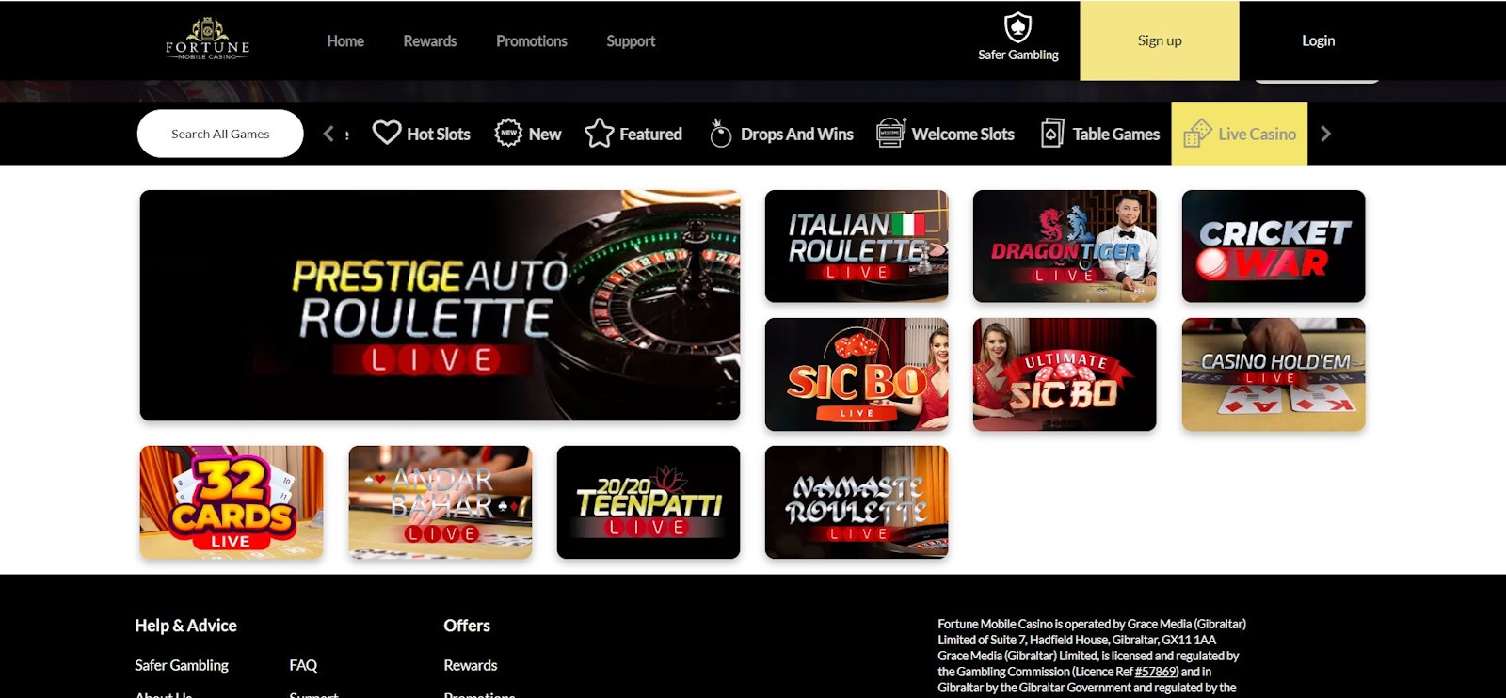Screen dimensions: 1506x698
Task: Open the New games badge icon
Action: (x=508, y=133)
